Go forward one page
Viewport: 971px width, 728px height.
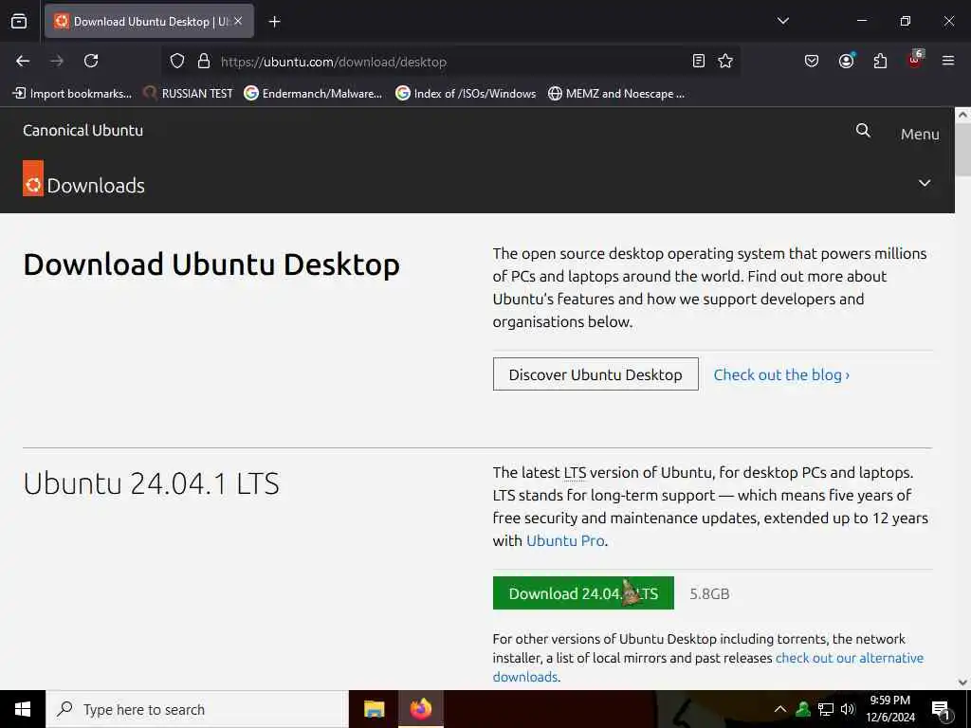tap(57, 61)
